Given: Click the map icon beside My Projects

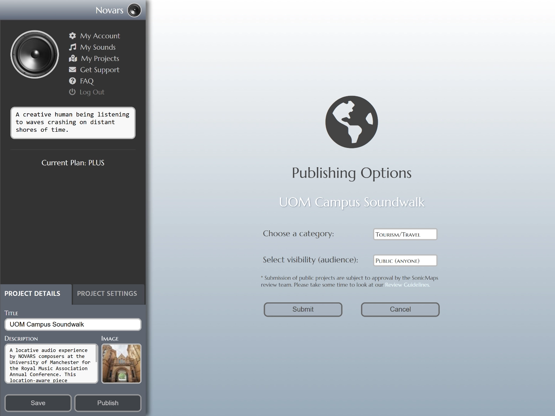Looking at the screenshot, I should (73, 59).
